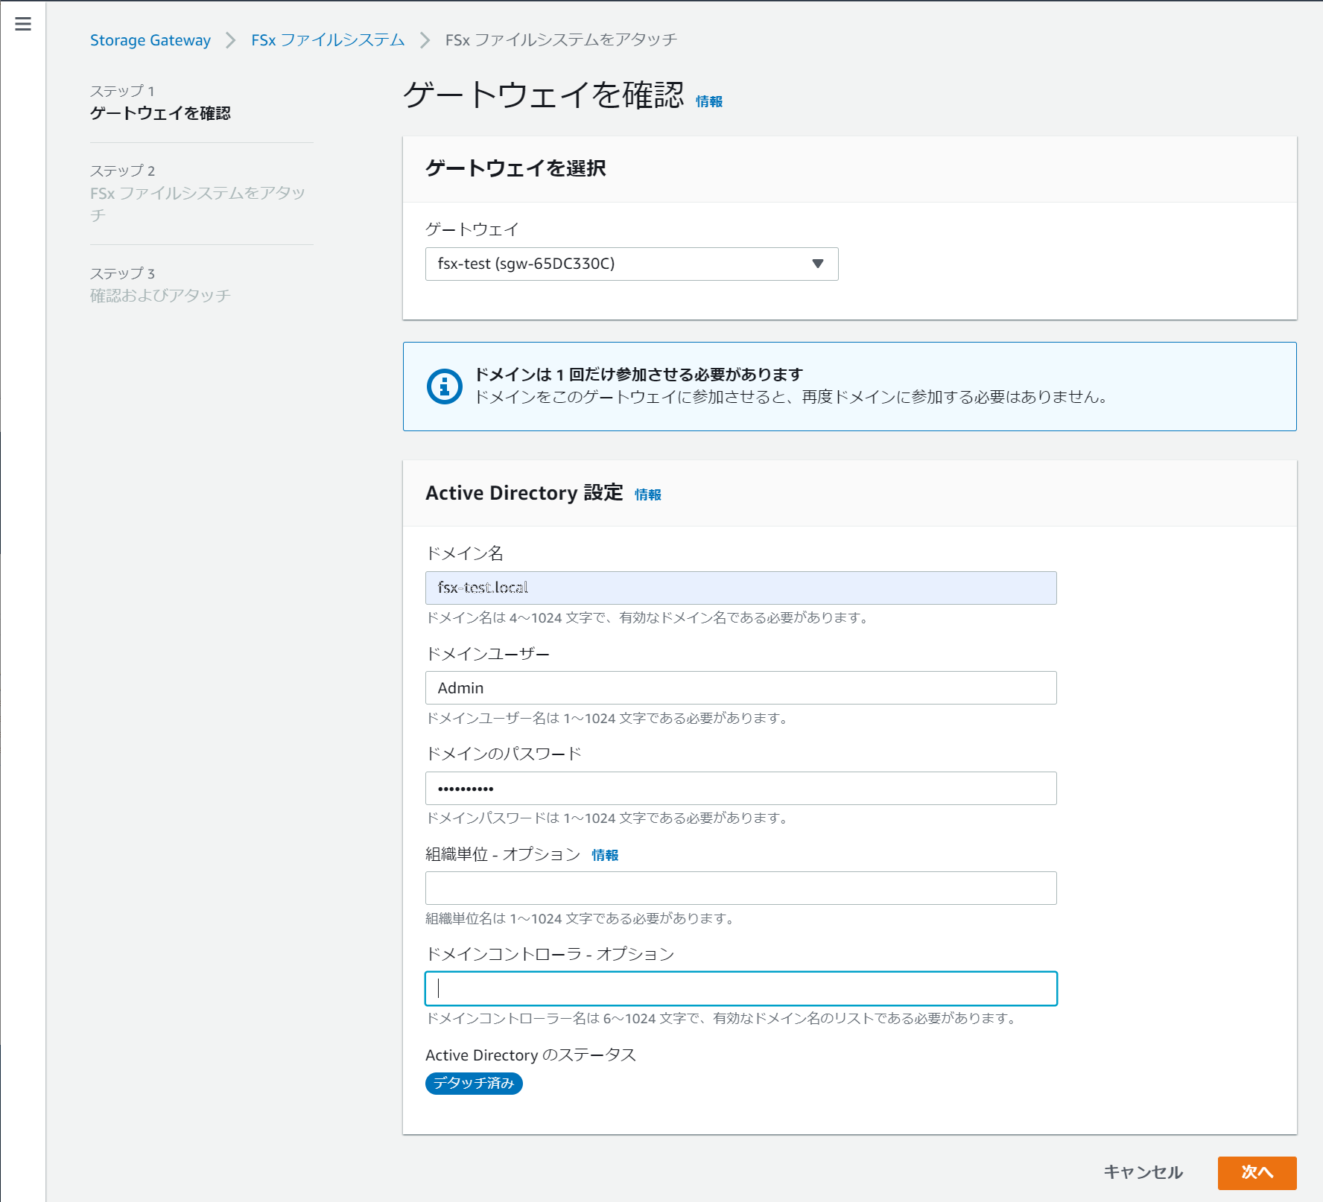The height and width of the screenshot is (1202, 1323).
Task: Click the blue info circle icon
Action: [x=445, y=387]
